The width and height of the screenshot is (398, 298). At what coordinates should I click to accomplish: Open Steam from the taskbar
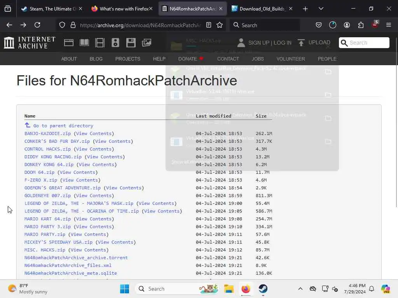pyautogui.click(x=263, y=289)
